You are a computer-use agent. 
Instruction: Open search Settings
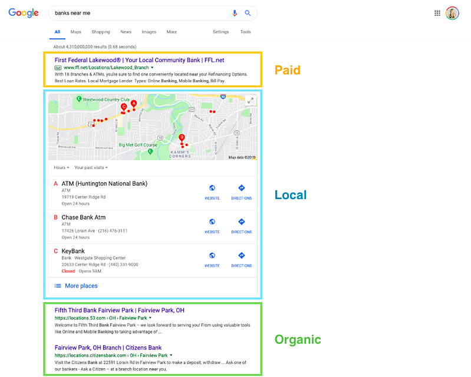[x=221, y=32]
